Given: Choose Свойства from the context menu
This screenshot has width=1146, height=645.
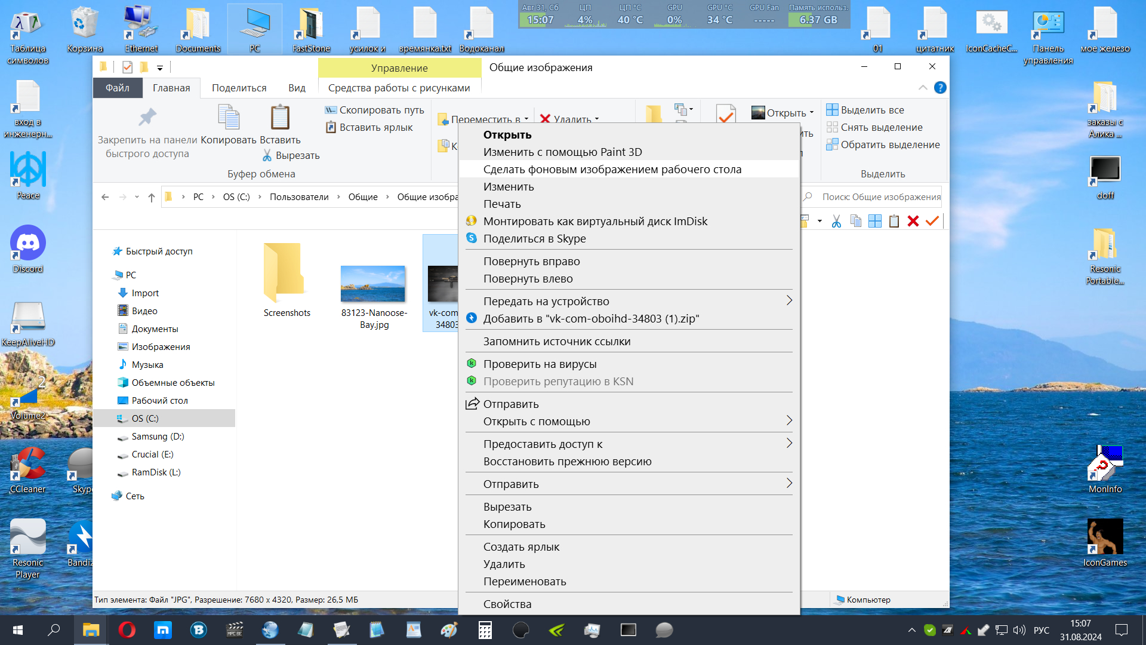Looking at the screenshot, I should 507,604.
